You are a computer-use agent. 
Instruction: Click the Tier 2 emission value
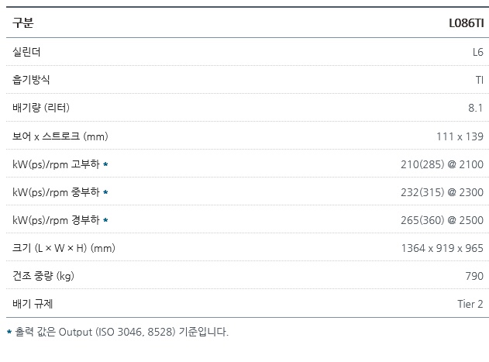click(x=470, y=304)
